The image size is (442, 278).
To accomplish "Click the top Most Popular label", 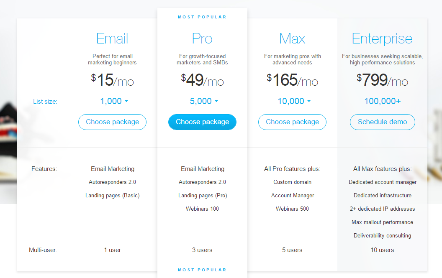I will click(x=202, y=17).
